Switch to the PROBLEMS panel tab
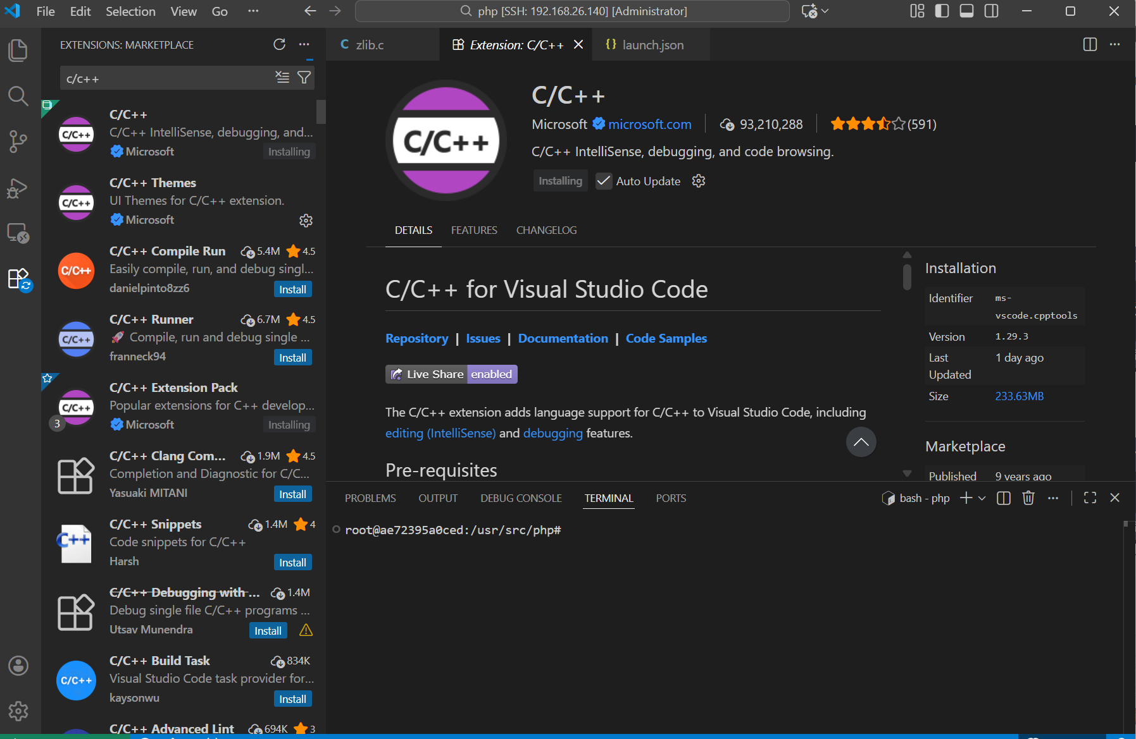This screenshot has width=1136, height=739. pyautogui.click(x=370, y=498)
